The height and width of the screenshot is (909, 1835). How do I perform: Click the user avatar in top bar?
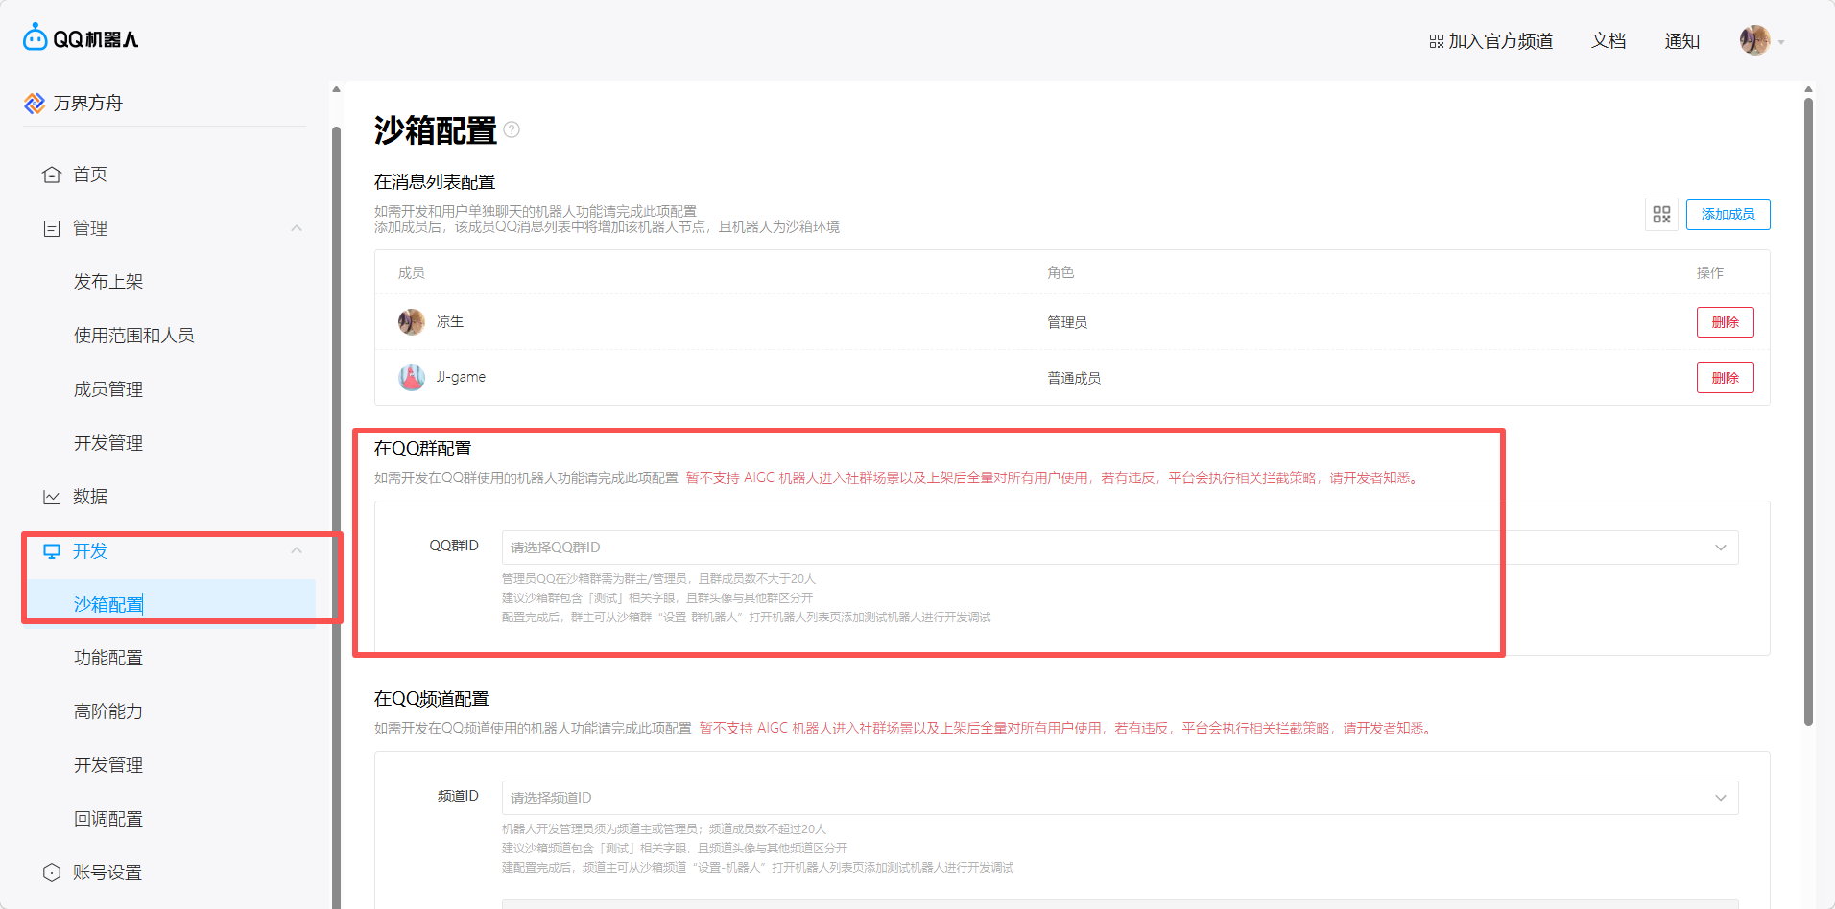coord(1754,40)
